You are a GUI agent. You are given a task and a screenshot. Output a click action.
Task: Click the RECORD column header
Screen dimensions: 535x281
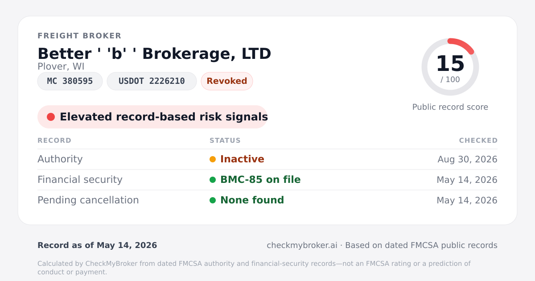click(54, 140)
